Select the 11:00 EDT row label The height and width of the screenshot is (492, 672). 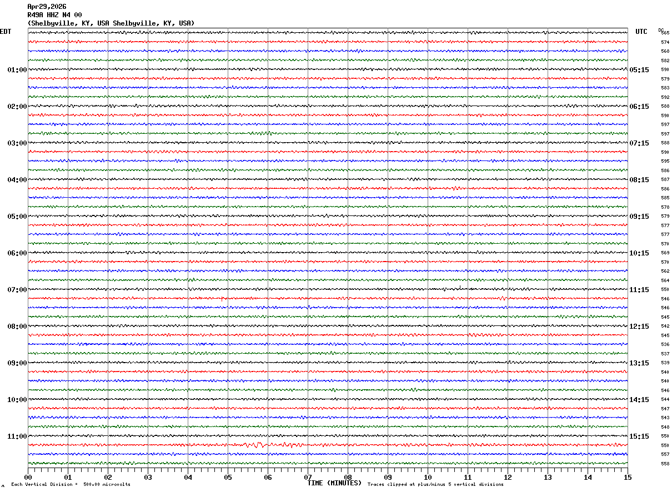pos(17,436)
